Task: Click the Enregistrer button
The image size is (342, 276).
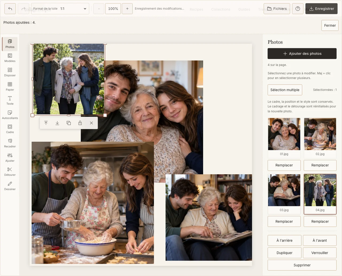Action: click(321, 9)
